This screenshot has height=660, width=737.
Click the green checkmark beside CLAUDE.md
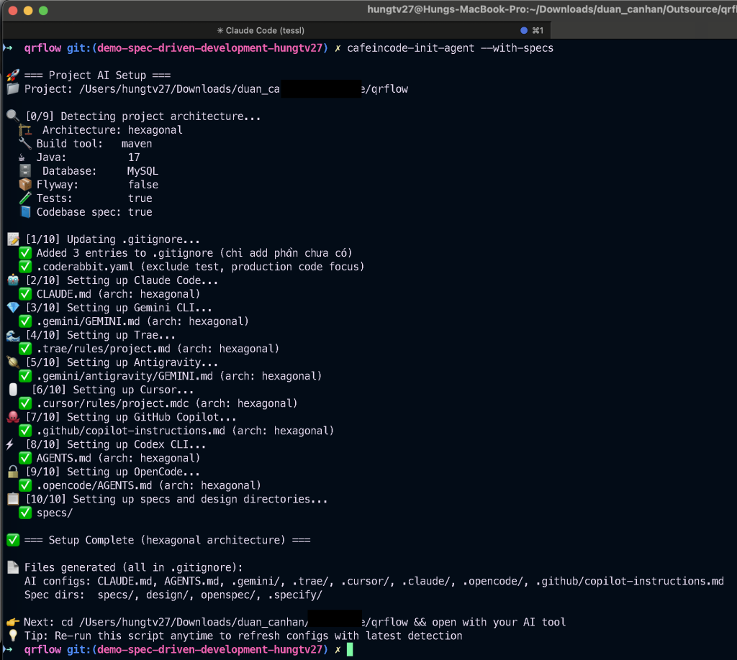click(25, 294)
